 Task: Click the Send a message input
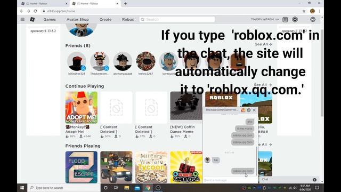[230, 180]
